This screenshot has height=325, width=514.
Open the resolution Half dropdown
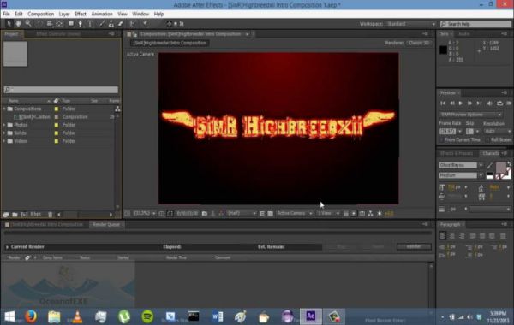point(242,214)
